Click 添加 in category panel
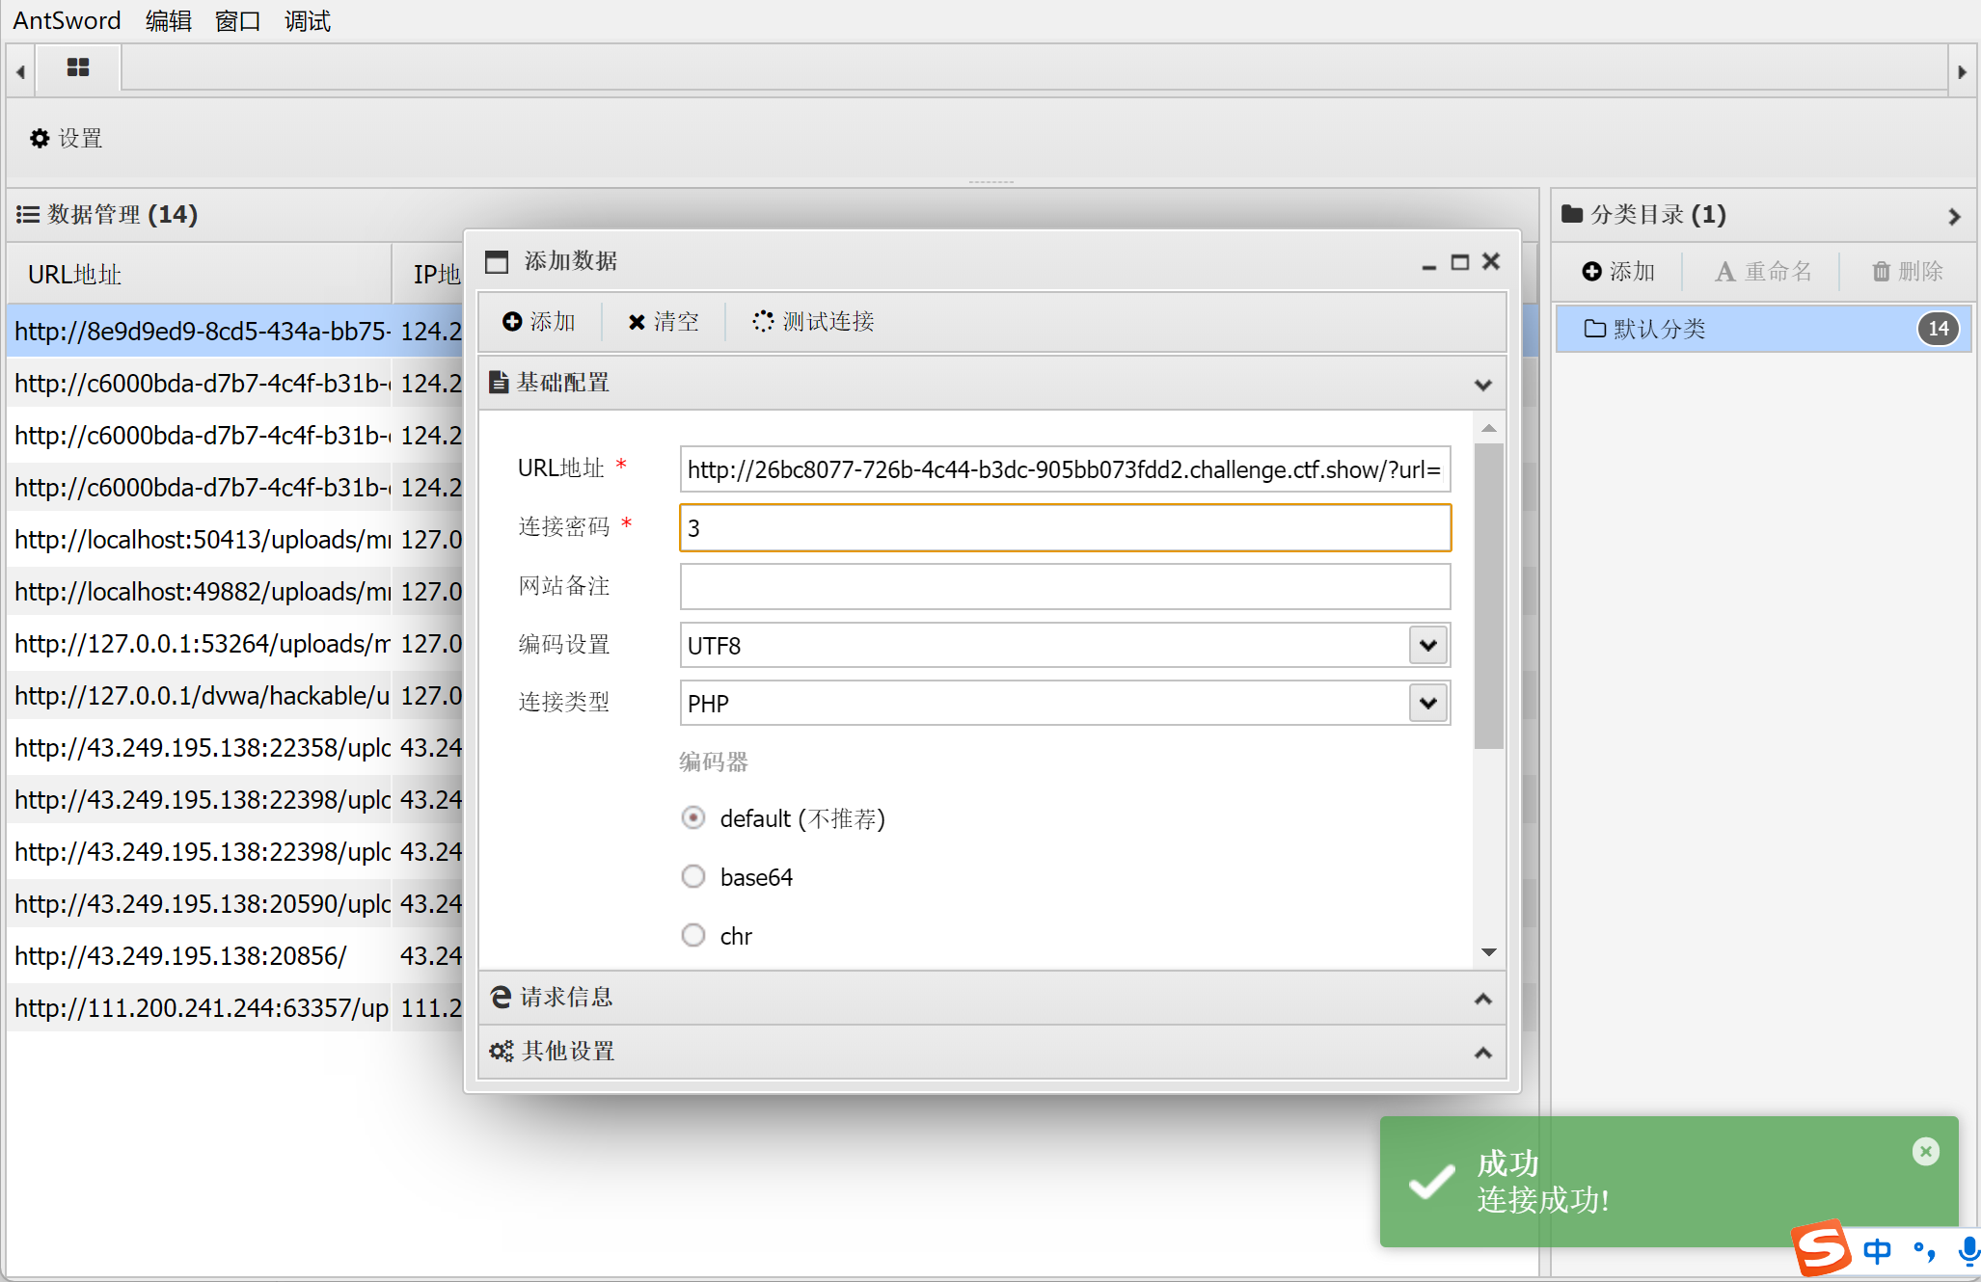1981x1282 pixels. (x=1618, y=272)
